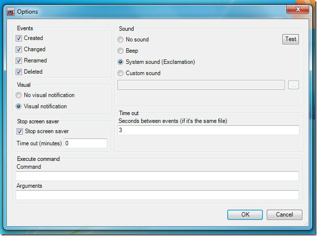The width and height of the screenshot is (317, 236).
Task: Disable the Stop screen saver checkbox
Action: [x=20, y=132]
